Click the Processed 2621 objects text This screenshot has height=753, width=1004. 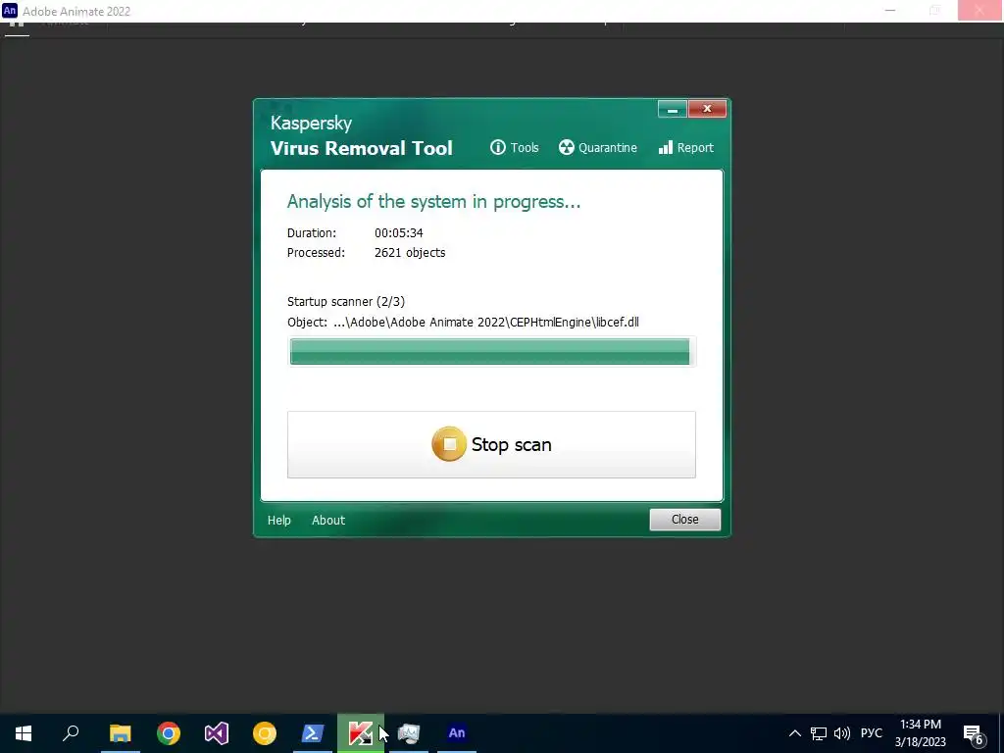point(410,253)
